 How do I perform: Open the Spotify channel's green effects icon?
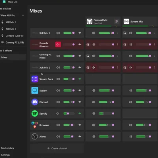pos(80,113)
